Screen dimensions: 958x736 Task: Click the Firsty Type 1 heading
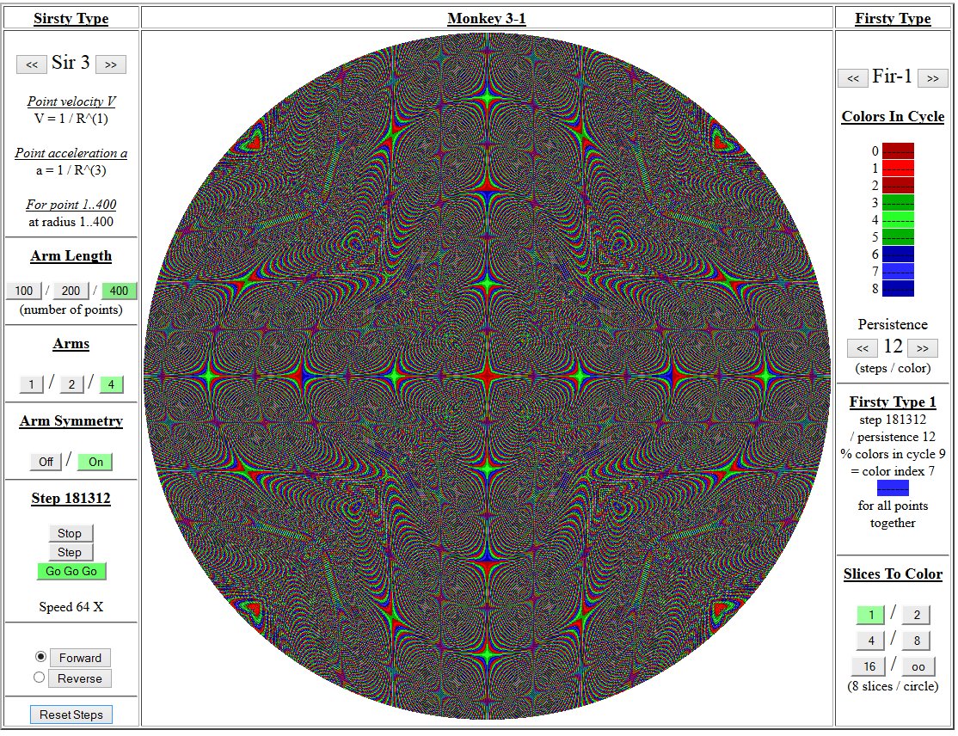click(x=893, y=402)
